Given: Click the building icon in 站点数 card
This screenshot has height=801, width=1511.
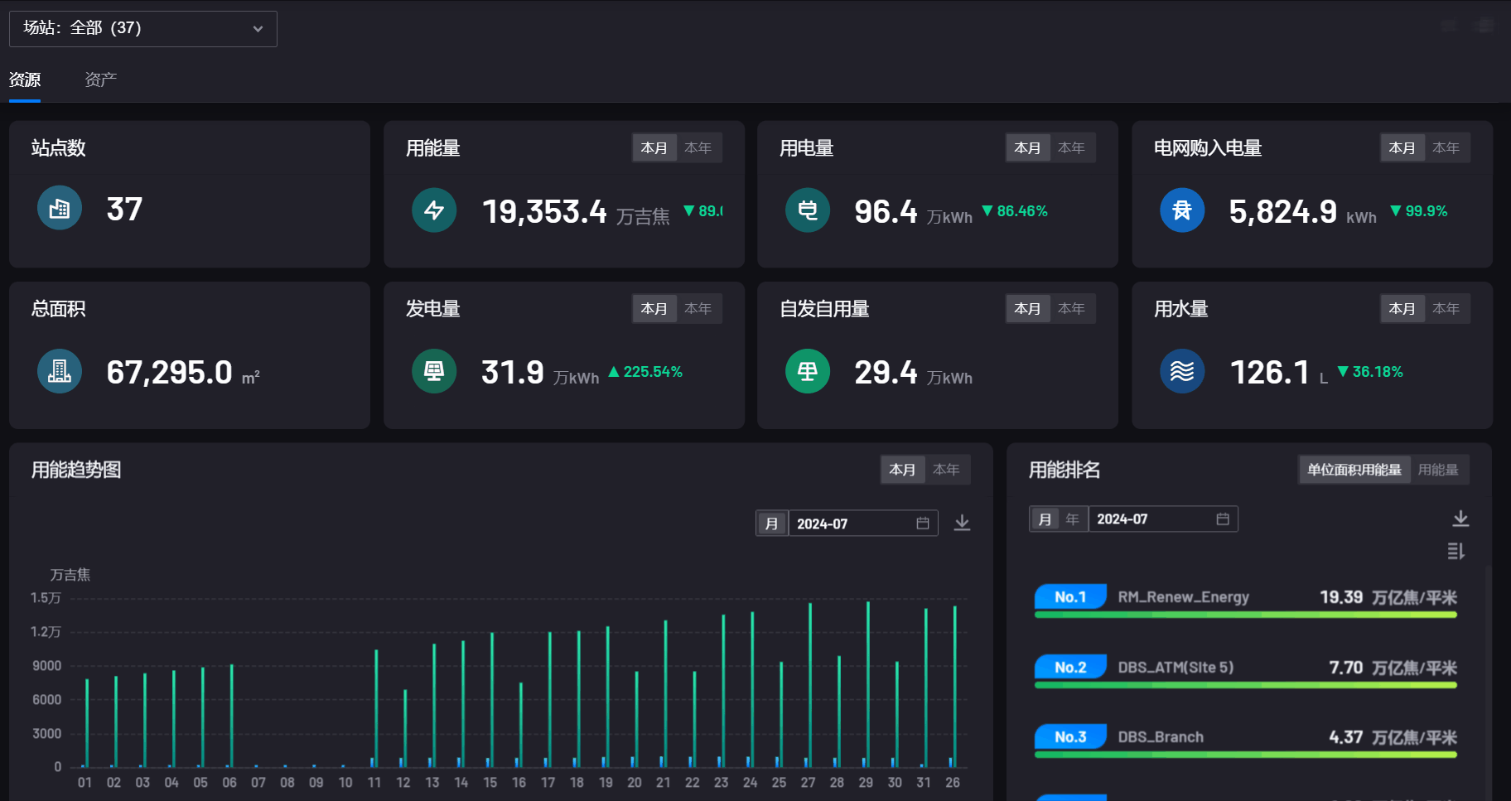Looking at the screenshot, I should (60, 208).
